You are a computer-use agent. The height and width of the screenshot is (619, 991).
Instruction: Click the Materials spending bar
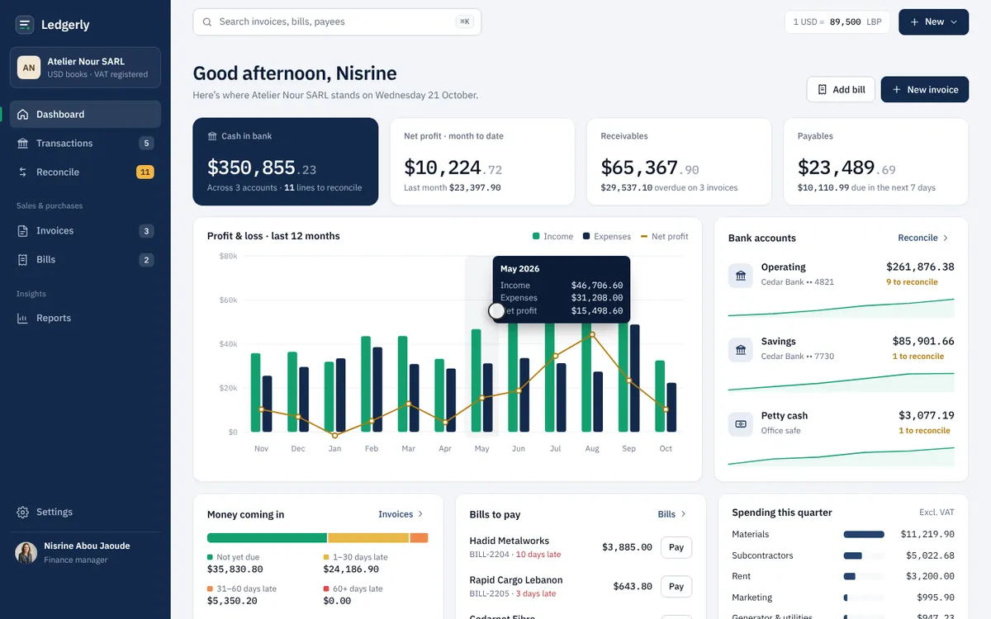pyautogui.click(x=864, y=535)
